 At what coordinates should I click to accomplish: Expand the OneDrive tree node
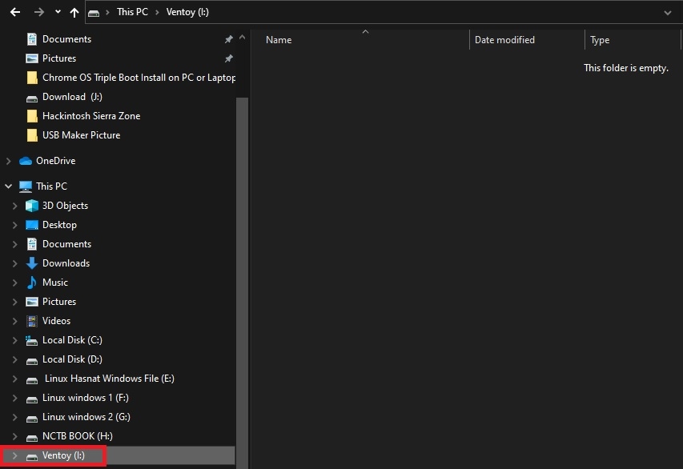(x=8, y=161)
